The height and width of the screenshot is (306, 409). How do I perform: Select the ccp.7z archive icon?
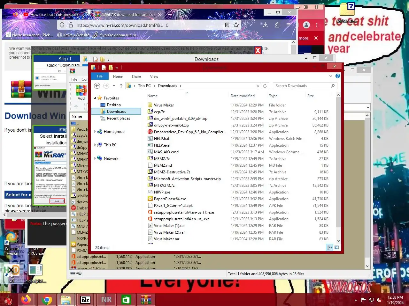tap(150, 112)
